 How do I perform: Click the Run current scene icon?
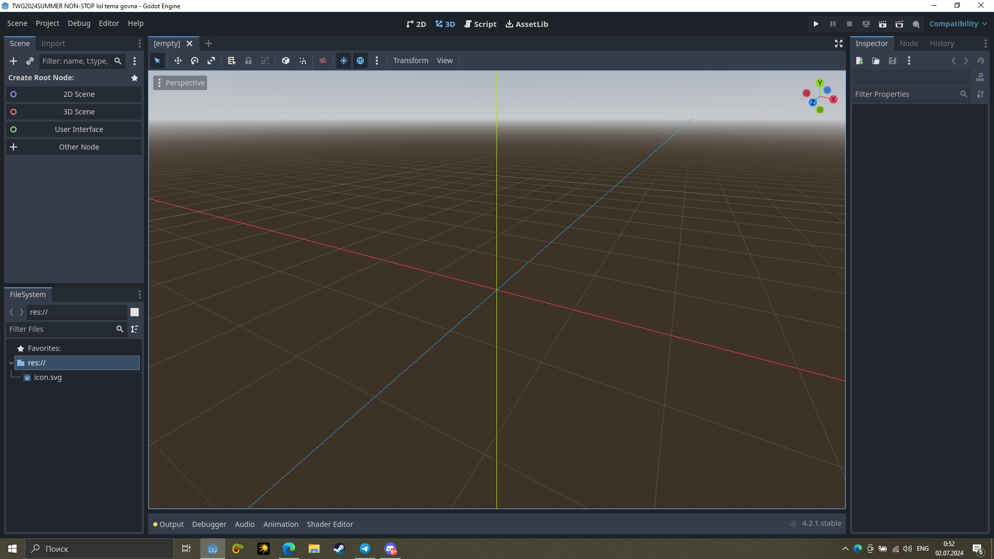click(x=883, y=24)
